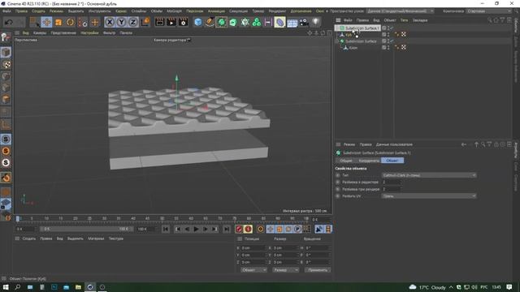Open the Камеры menu in viewport
The height and width of the screenshot is (292, 520).
pos(40,32)
